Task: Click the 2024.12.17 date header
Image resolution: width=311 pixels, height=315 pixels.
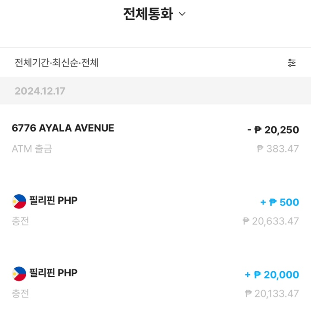Action: [40, 91]
